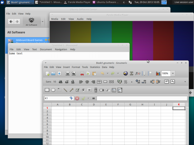Select the ellipse drawing tool
Screen dimensions: 194x145
[53, 90]
